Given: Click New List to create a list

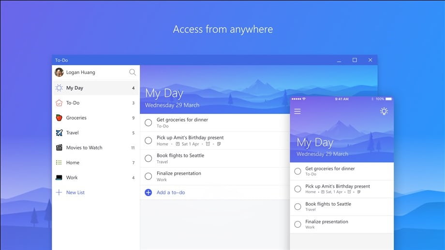Looking at the screenshot, I should tap(75, 193).
